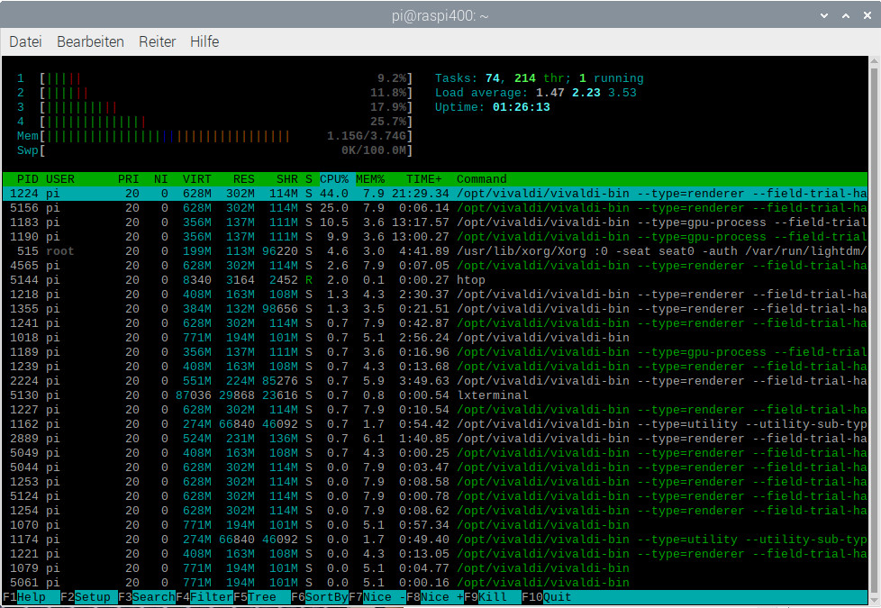
Task: Click F2 Setup in htop footer
Action: [89, 597]
